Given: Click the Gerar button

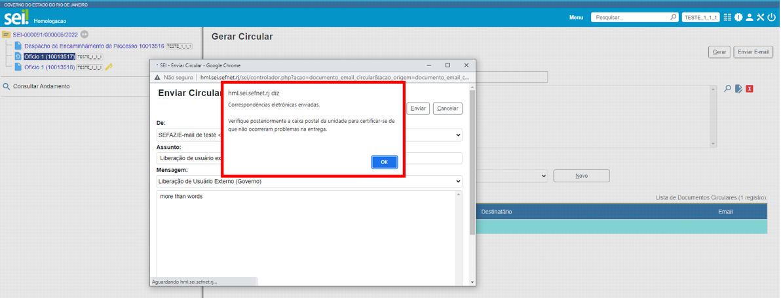Looking at the screenshot, I should coord(719,52).
